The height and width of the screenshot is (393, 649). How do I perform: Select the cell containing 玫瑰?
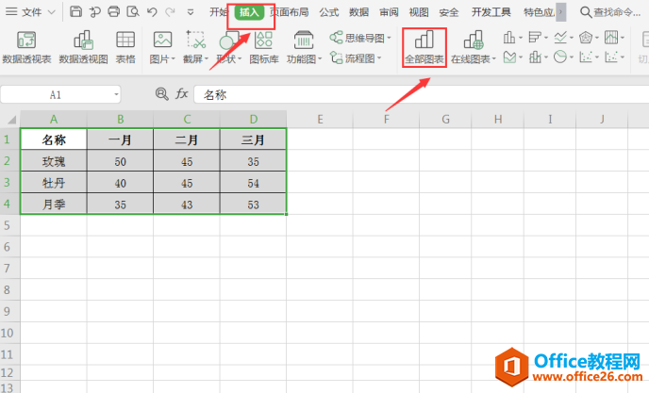[x=54, y=161]
